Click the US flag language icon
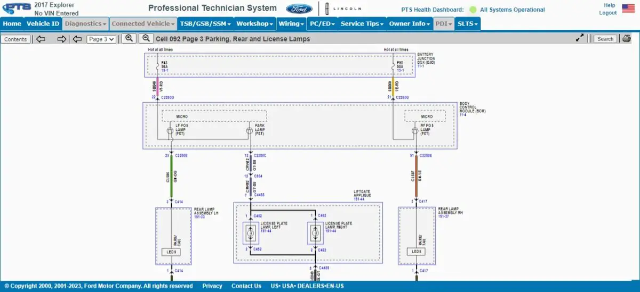Image resolution: width=640 pixels, height=292 pixels. pos(628,9)
